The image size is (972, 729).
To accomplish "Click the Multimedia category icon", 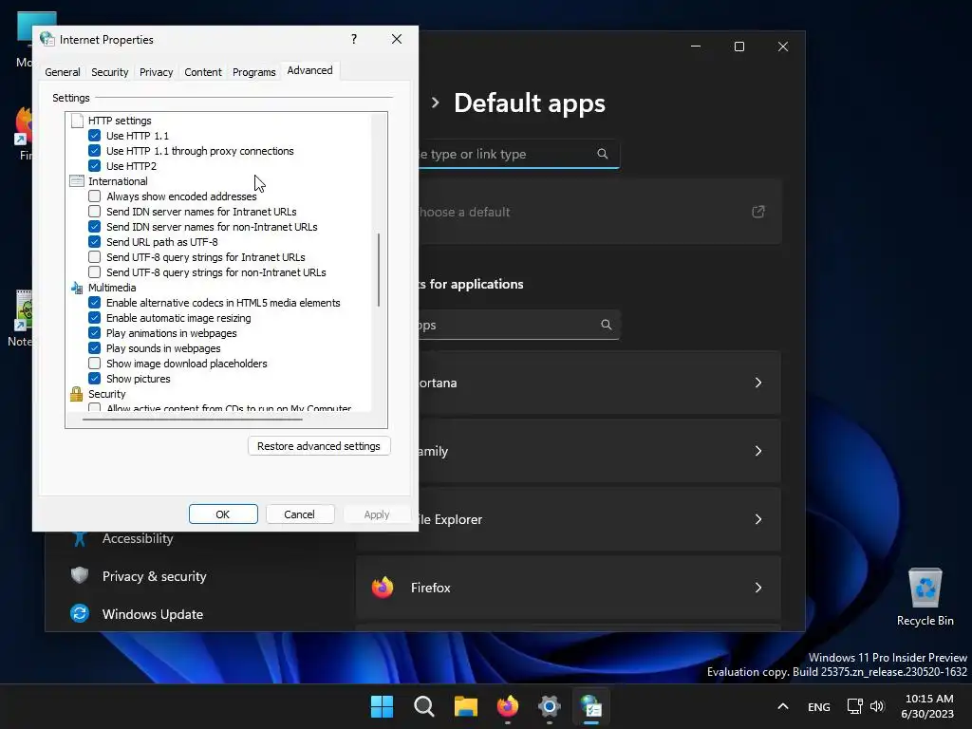I will click(77, 288).
